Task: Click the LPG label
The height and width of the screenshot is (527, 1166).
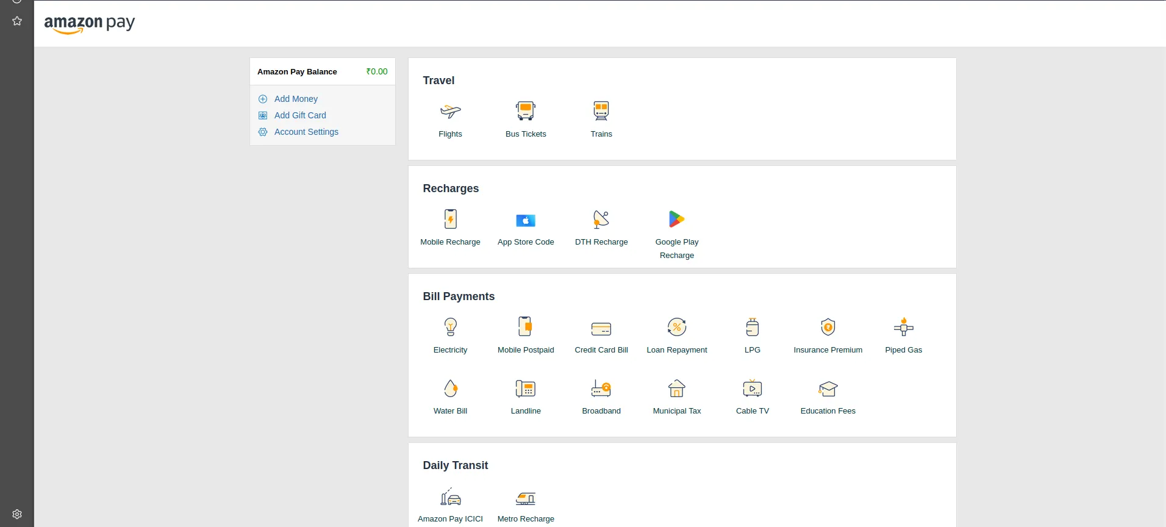Action: click(x=753, y=350)
